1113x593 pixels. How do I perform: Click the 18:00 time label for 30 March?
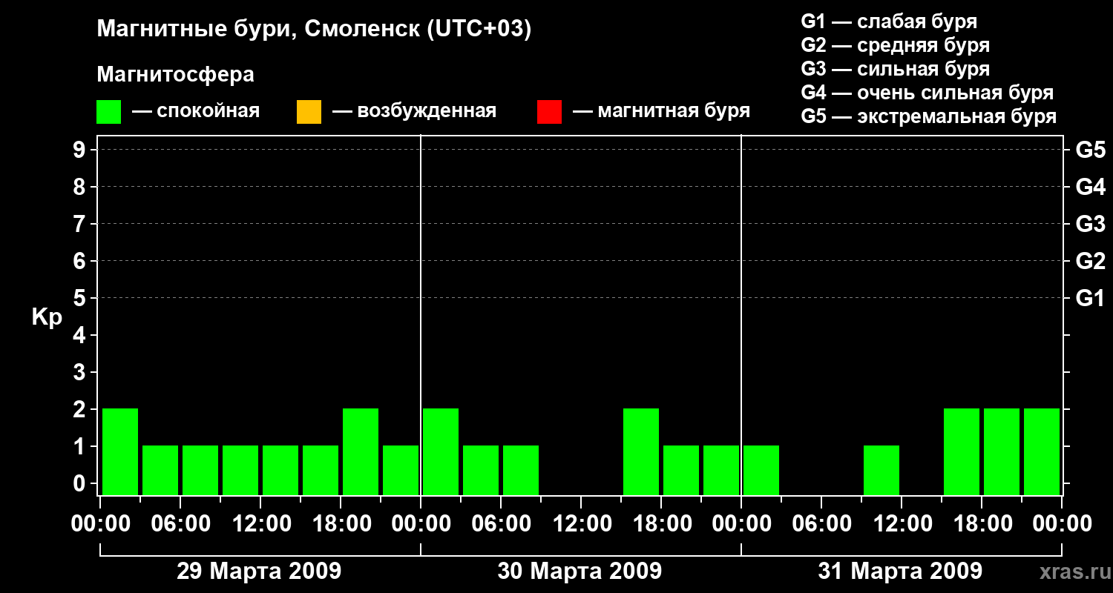(661, 524)
